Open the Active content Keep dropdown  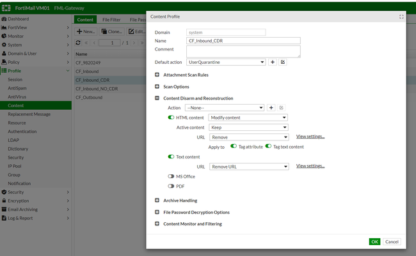coord(248,127)
